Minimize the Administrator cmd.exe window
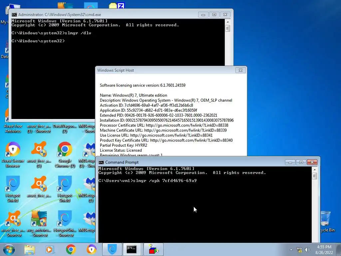Image resolution: width=341 pixels, height=256 pixels. pyautogui.click(x=203, y=15)
